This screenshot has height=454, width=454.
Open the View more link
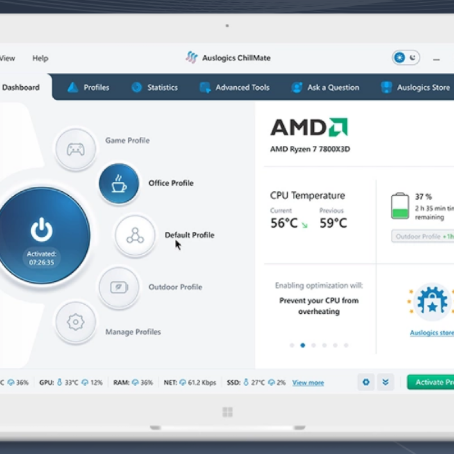click(x=308, y=382)
